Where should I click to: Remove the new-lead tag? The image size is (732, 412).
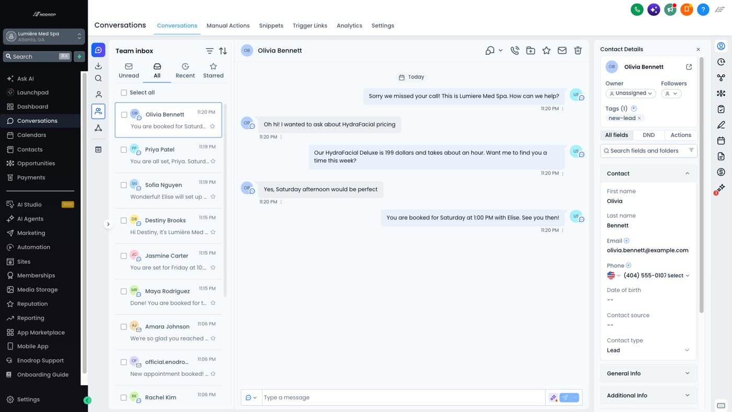click(639, 118)
